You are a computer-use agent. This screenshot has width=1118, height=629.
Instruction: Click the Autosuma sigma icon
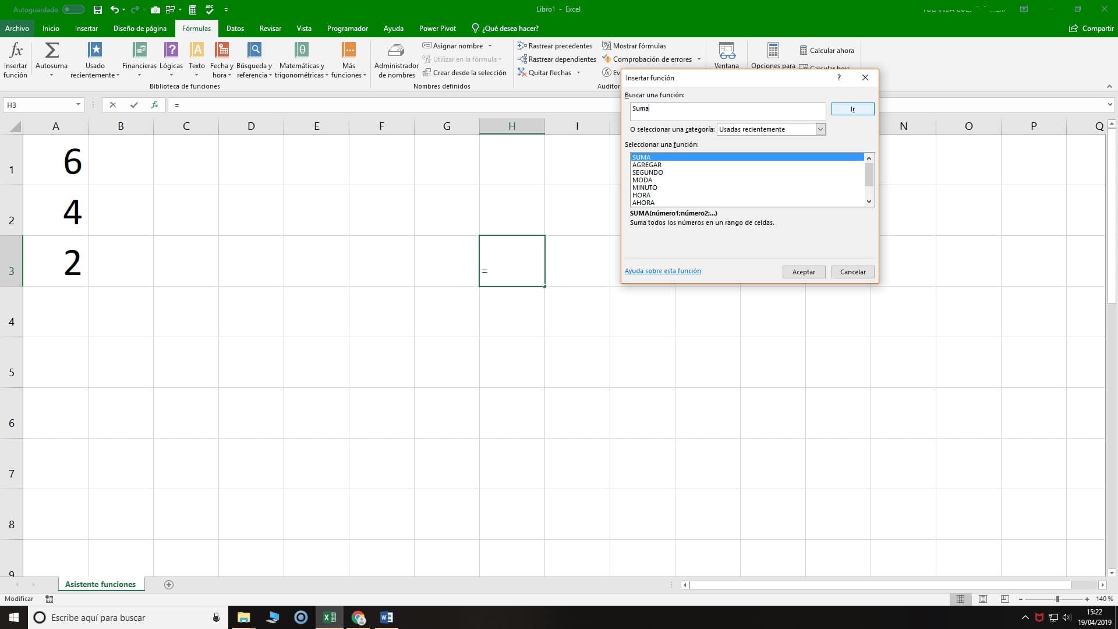tap(51, 51)
